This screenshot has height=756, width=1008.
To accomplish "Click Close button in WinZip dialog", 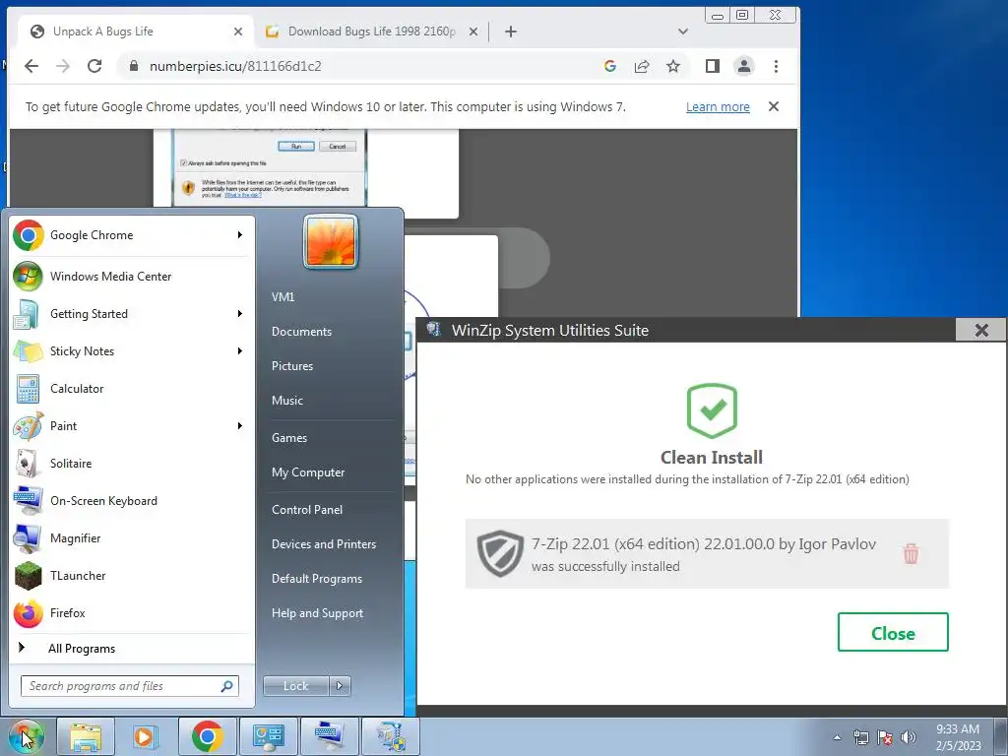I will (893, 633).
